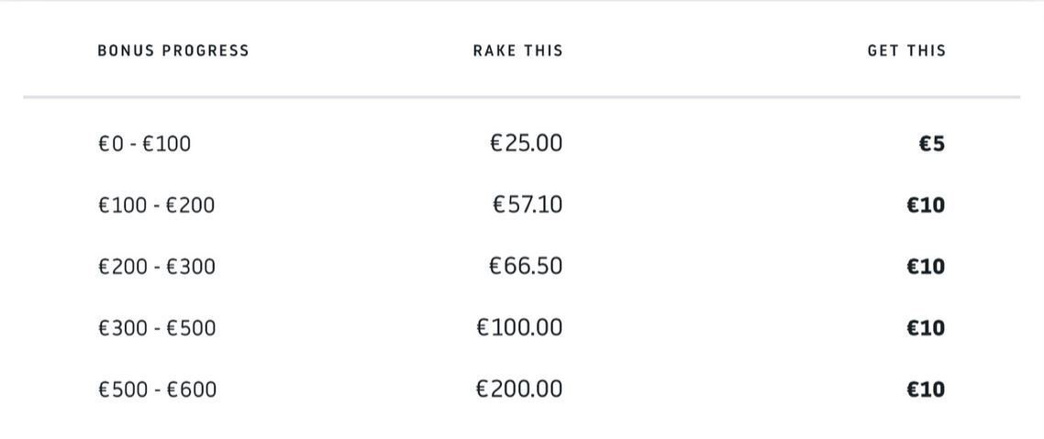This screenshot has height=439, width=1044.
Task: Click the €25.00 rake amount
Action: (x=526, y=143)
